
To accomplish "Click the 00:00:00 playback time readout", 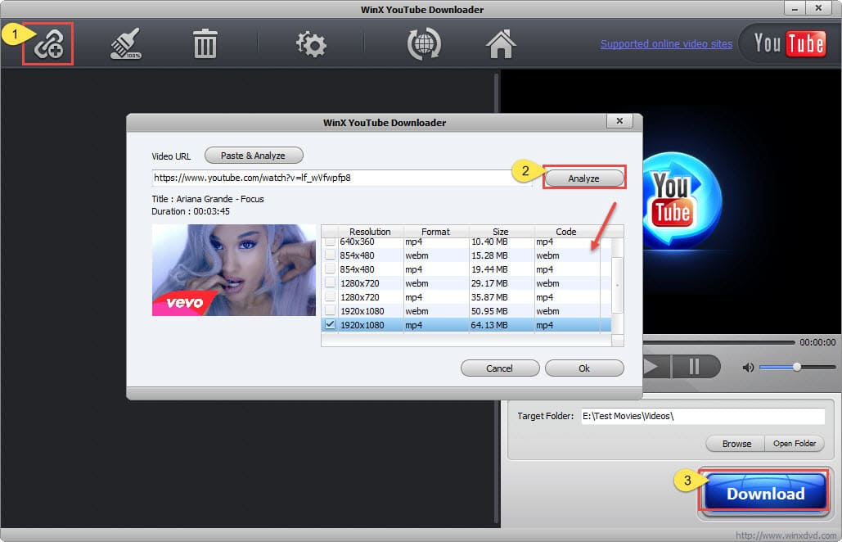I will click(817, 342).
